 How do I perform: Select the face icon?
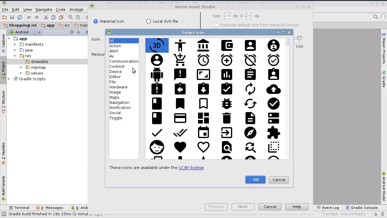(157, 147)
